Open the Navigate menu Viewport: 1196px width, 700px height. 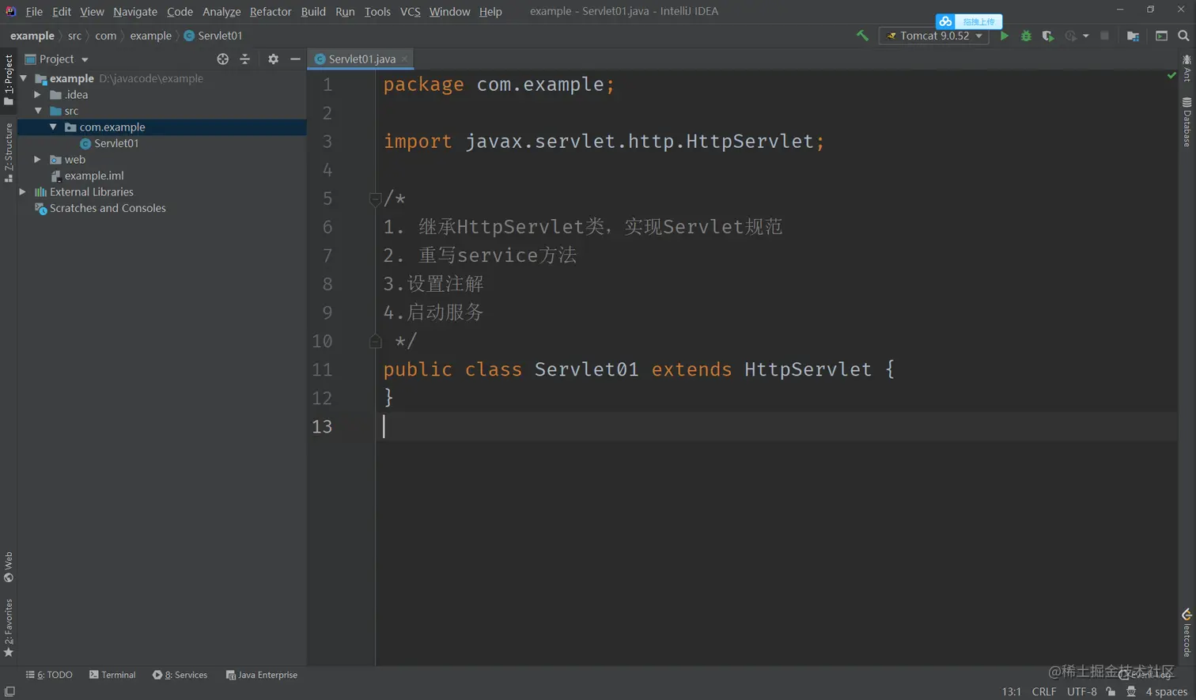tap(135, 12)
